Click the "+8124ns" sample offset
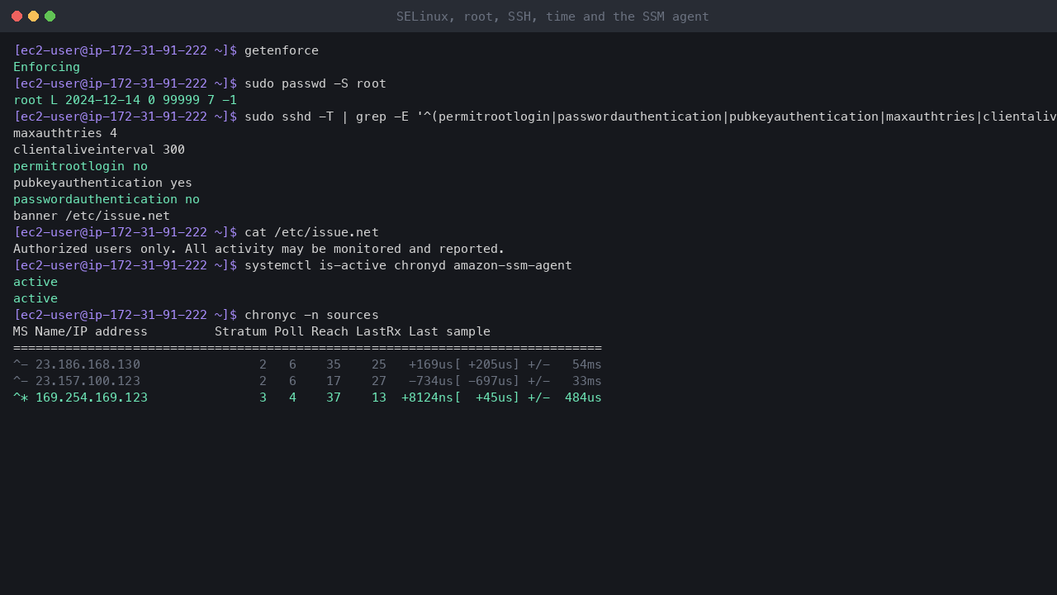Image resolution: width=1057 pixels, height=595 pixels. pos(427,397)
